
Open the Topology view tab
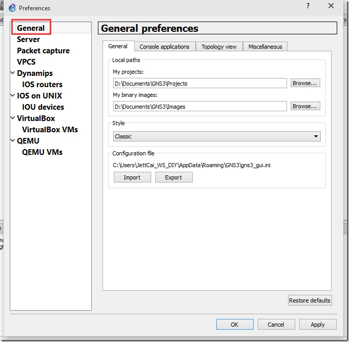click(219, 47)
